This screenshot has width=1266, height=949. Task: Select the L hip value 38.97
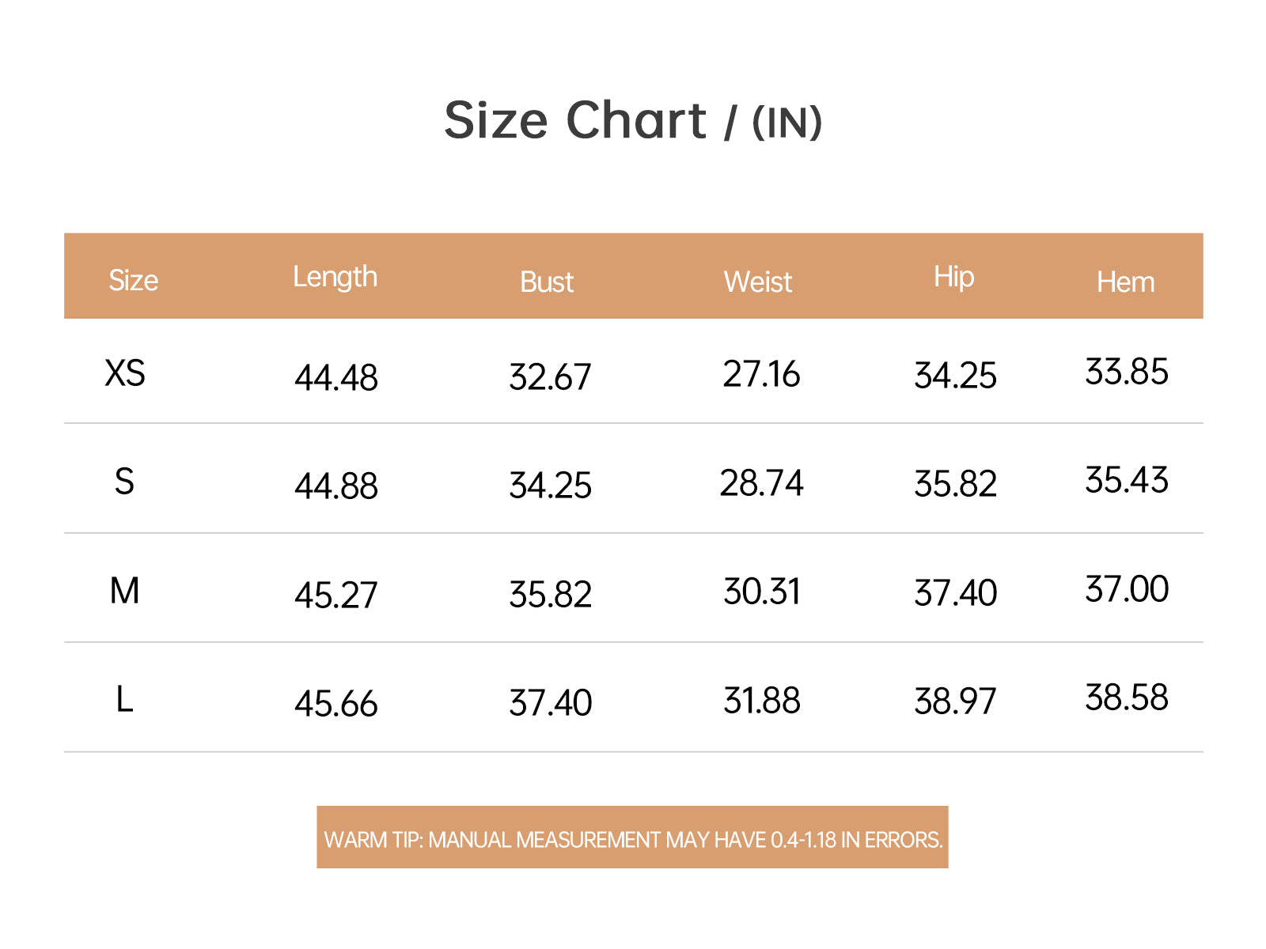(955, 701)
